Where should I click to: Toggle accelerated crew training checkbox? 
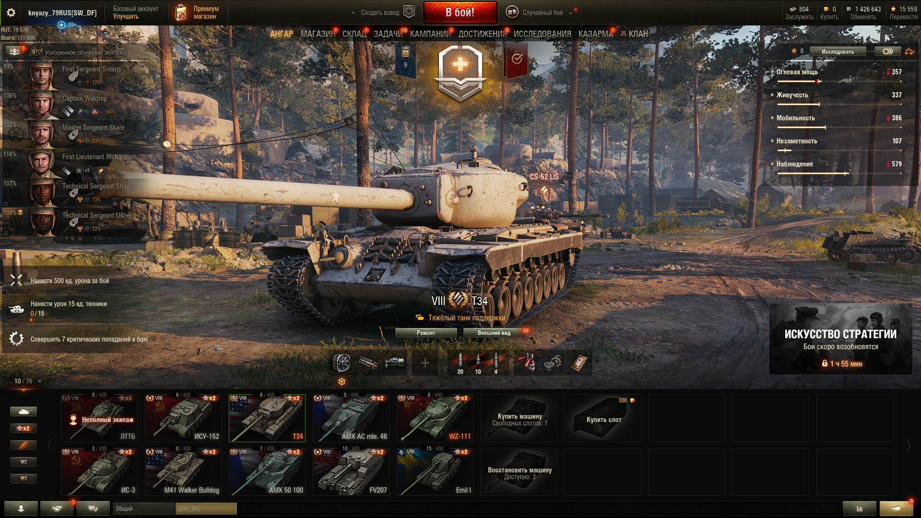point(39,52)
